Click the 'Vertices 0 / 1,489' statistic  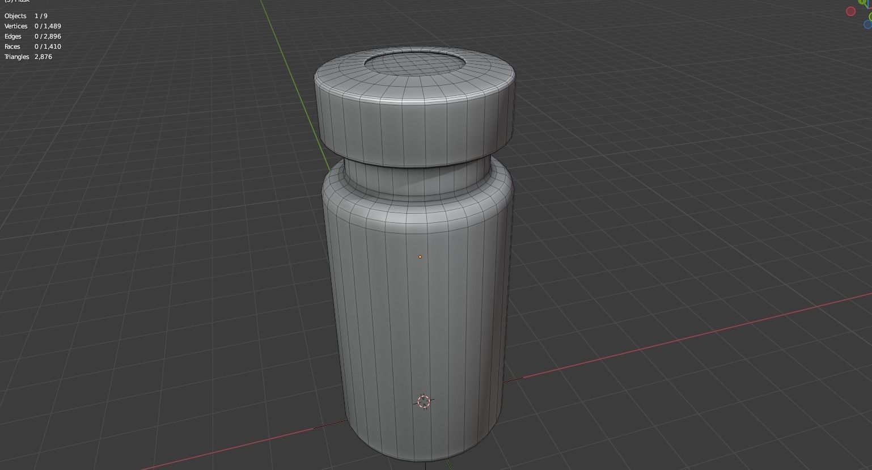(x=33, y=26)
